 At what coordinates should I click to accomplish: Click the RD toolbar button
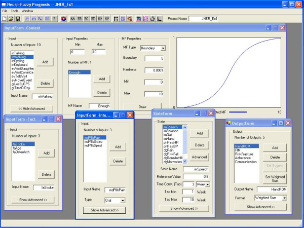coord(93,19)
